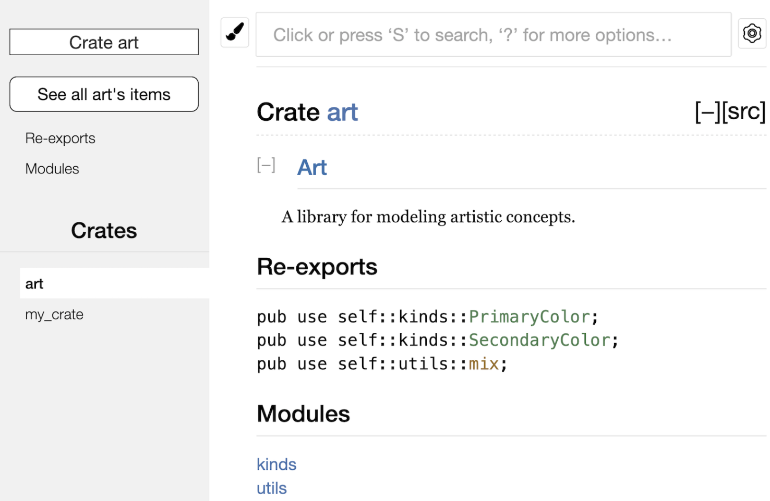Click 'A library for modeling artistic concepts.' text
Screen dimensions: 770x501
(x=428, y=217)
